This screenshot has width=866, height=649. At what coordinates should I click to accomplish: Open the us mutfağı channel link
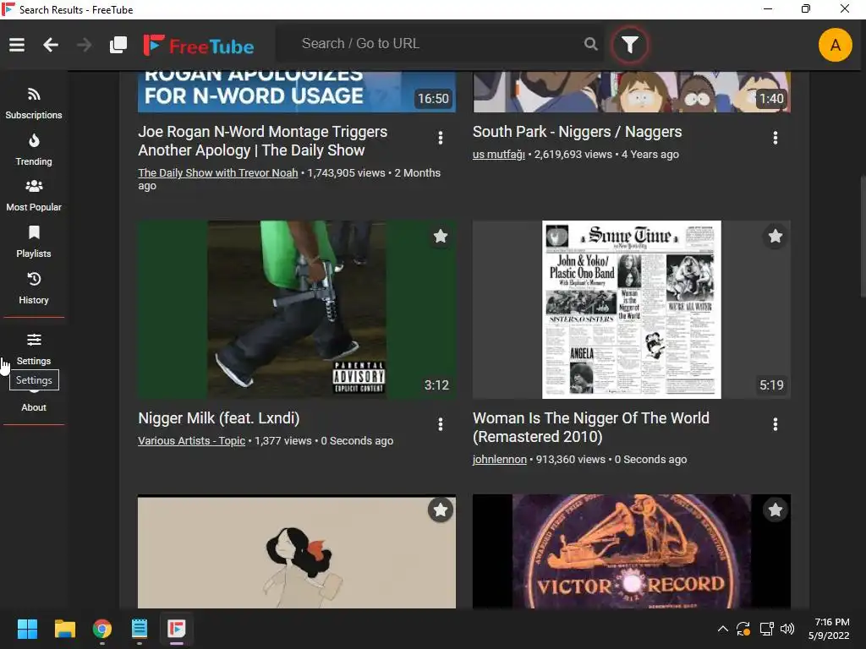[499, 155]
